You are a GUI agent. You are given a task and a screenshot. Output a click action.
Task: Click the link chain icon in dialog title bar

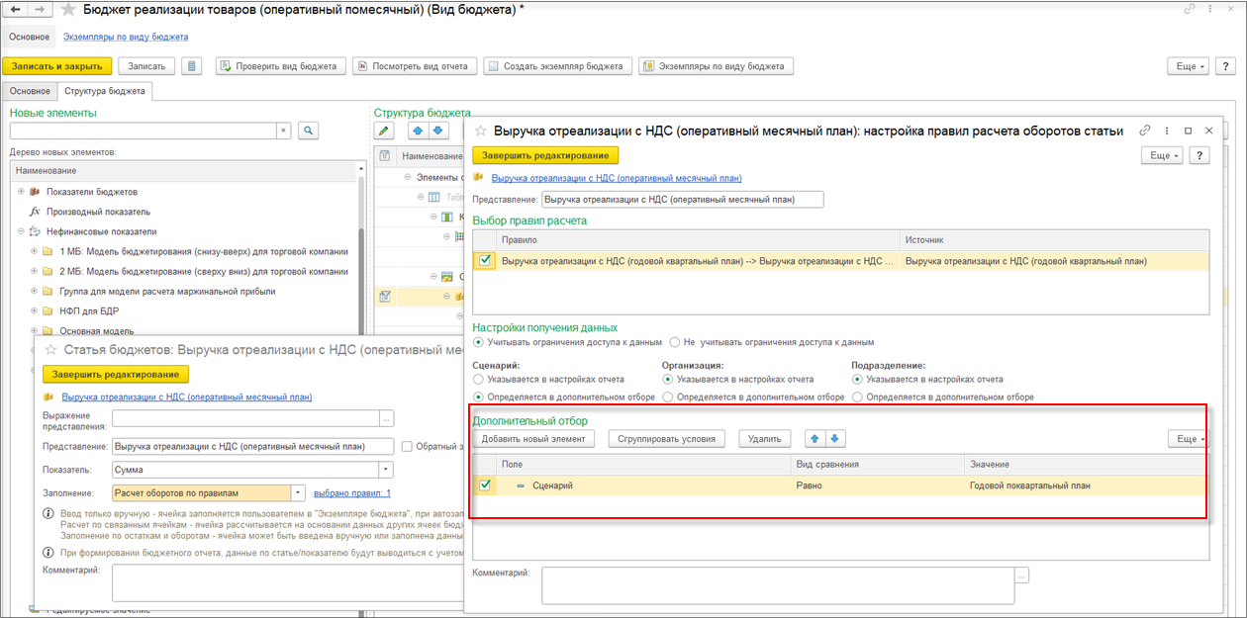click(1145, 131)
